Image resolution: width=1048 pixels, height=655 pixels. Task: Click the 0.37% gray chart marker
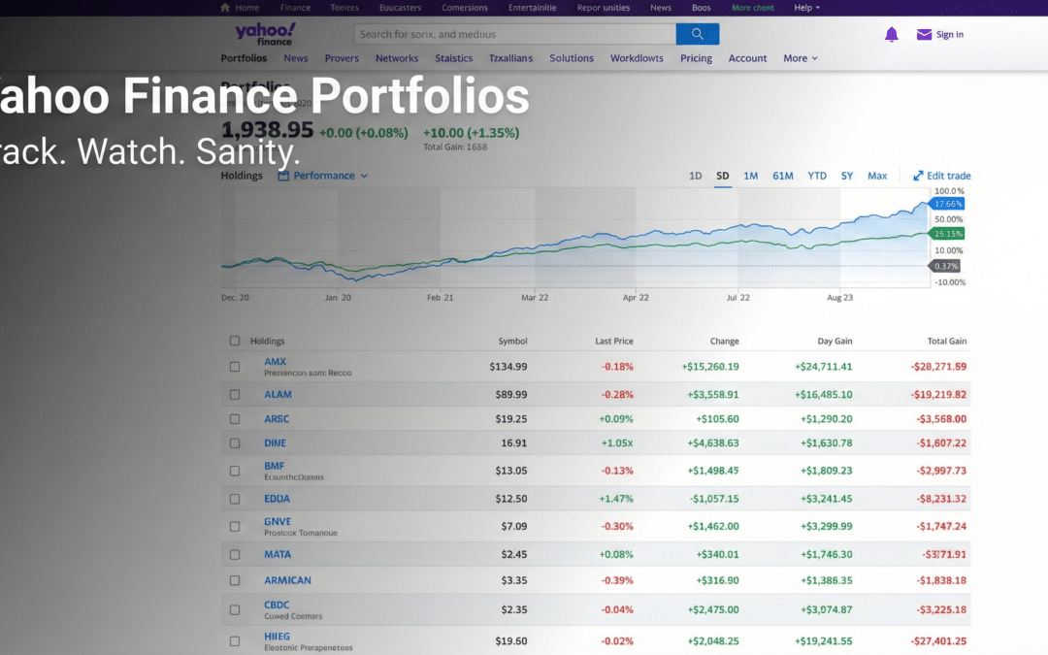tap(945, 266)
